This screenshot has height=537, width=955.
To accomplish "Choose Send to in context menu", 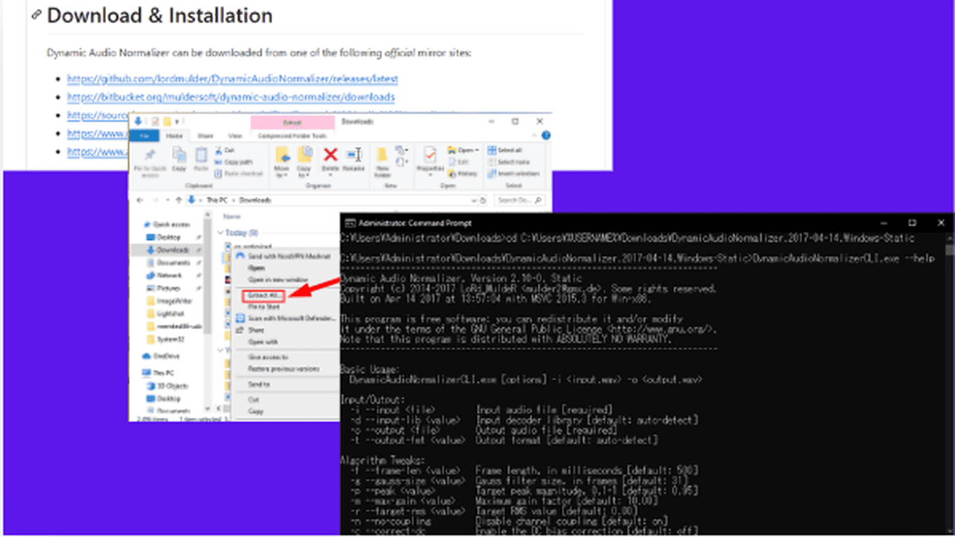I will pyautogui.click(x=259, y=384).
